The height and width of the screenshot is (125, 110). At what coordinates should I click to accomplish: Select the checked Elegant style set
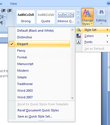(x=39, y=44)
